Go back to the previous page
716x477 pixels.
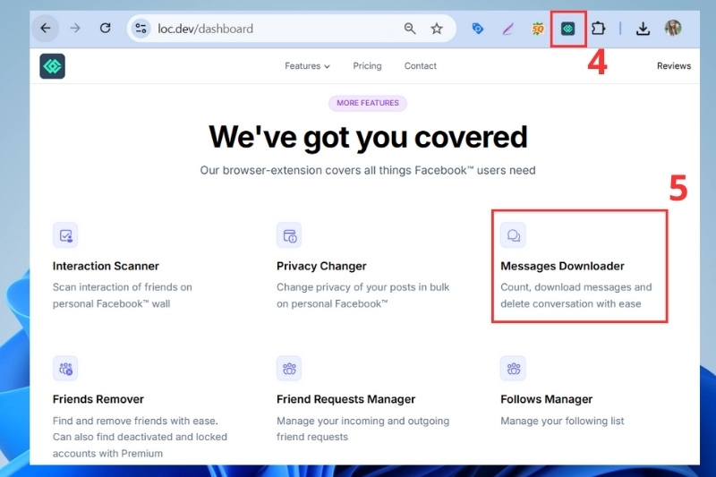coord(46,29)
